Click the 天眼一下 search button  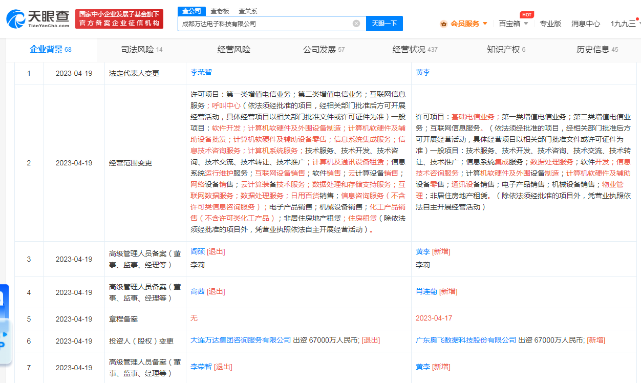tap(384, 24)
